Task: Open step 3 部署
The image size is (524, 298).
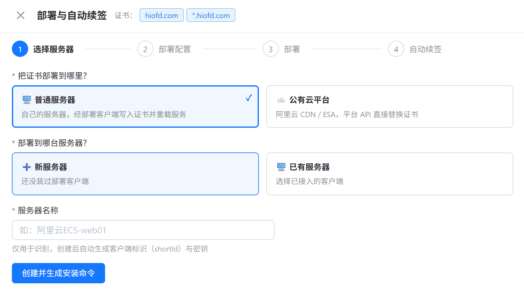Action: pyautogui.click(x=282, y=49)
